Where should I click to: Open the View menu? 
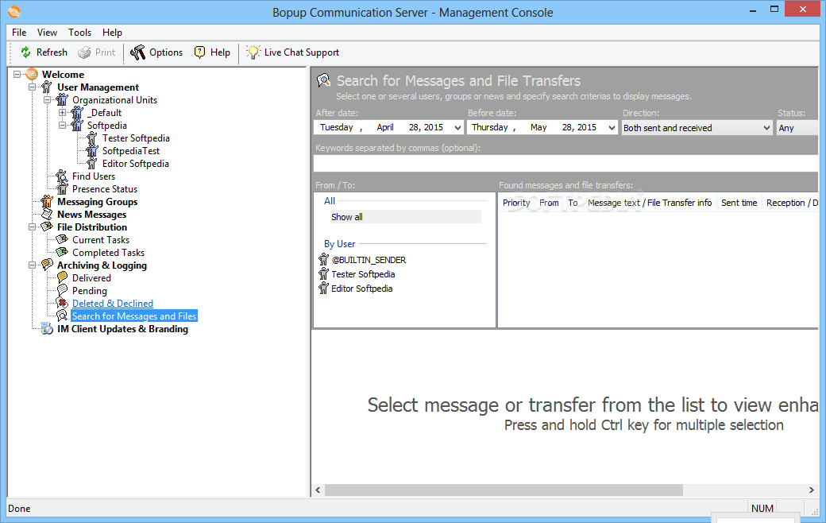point(47,32)
